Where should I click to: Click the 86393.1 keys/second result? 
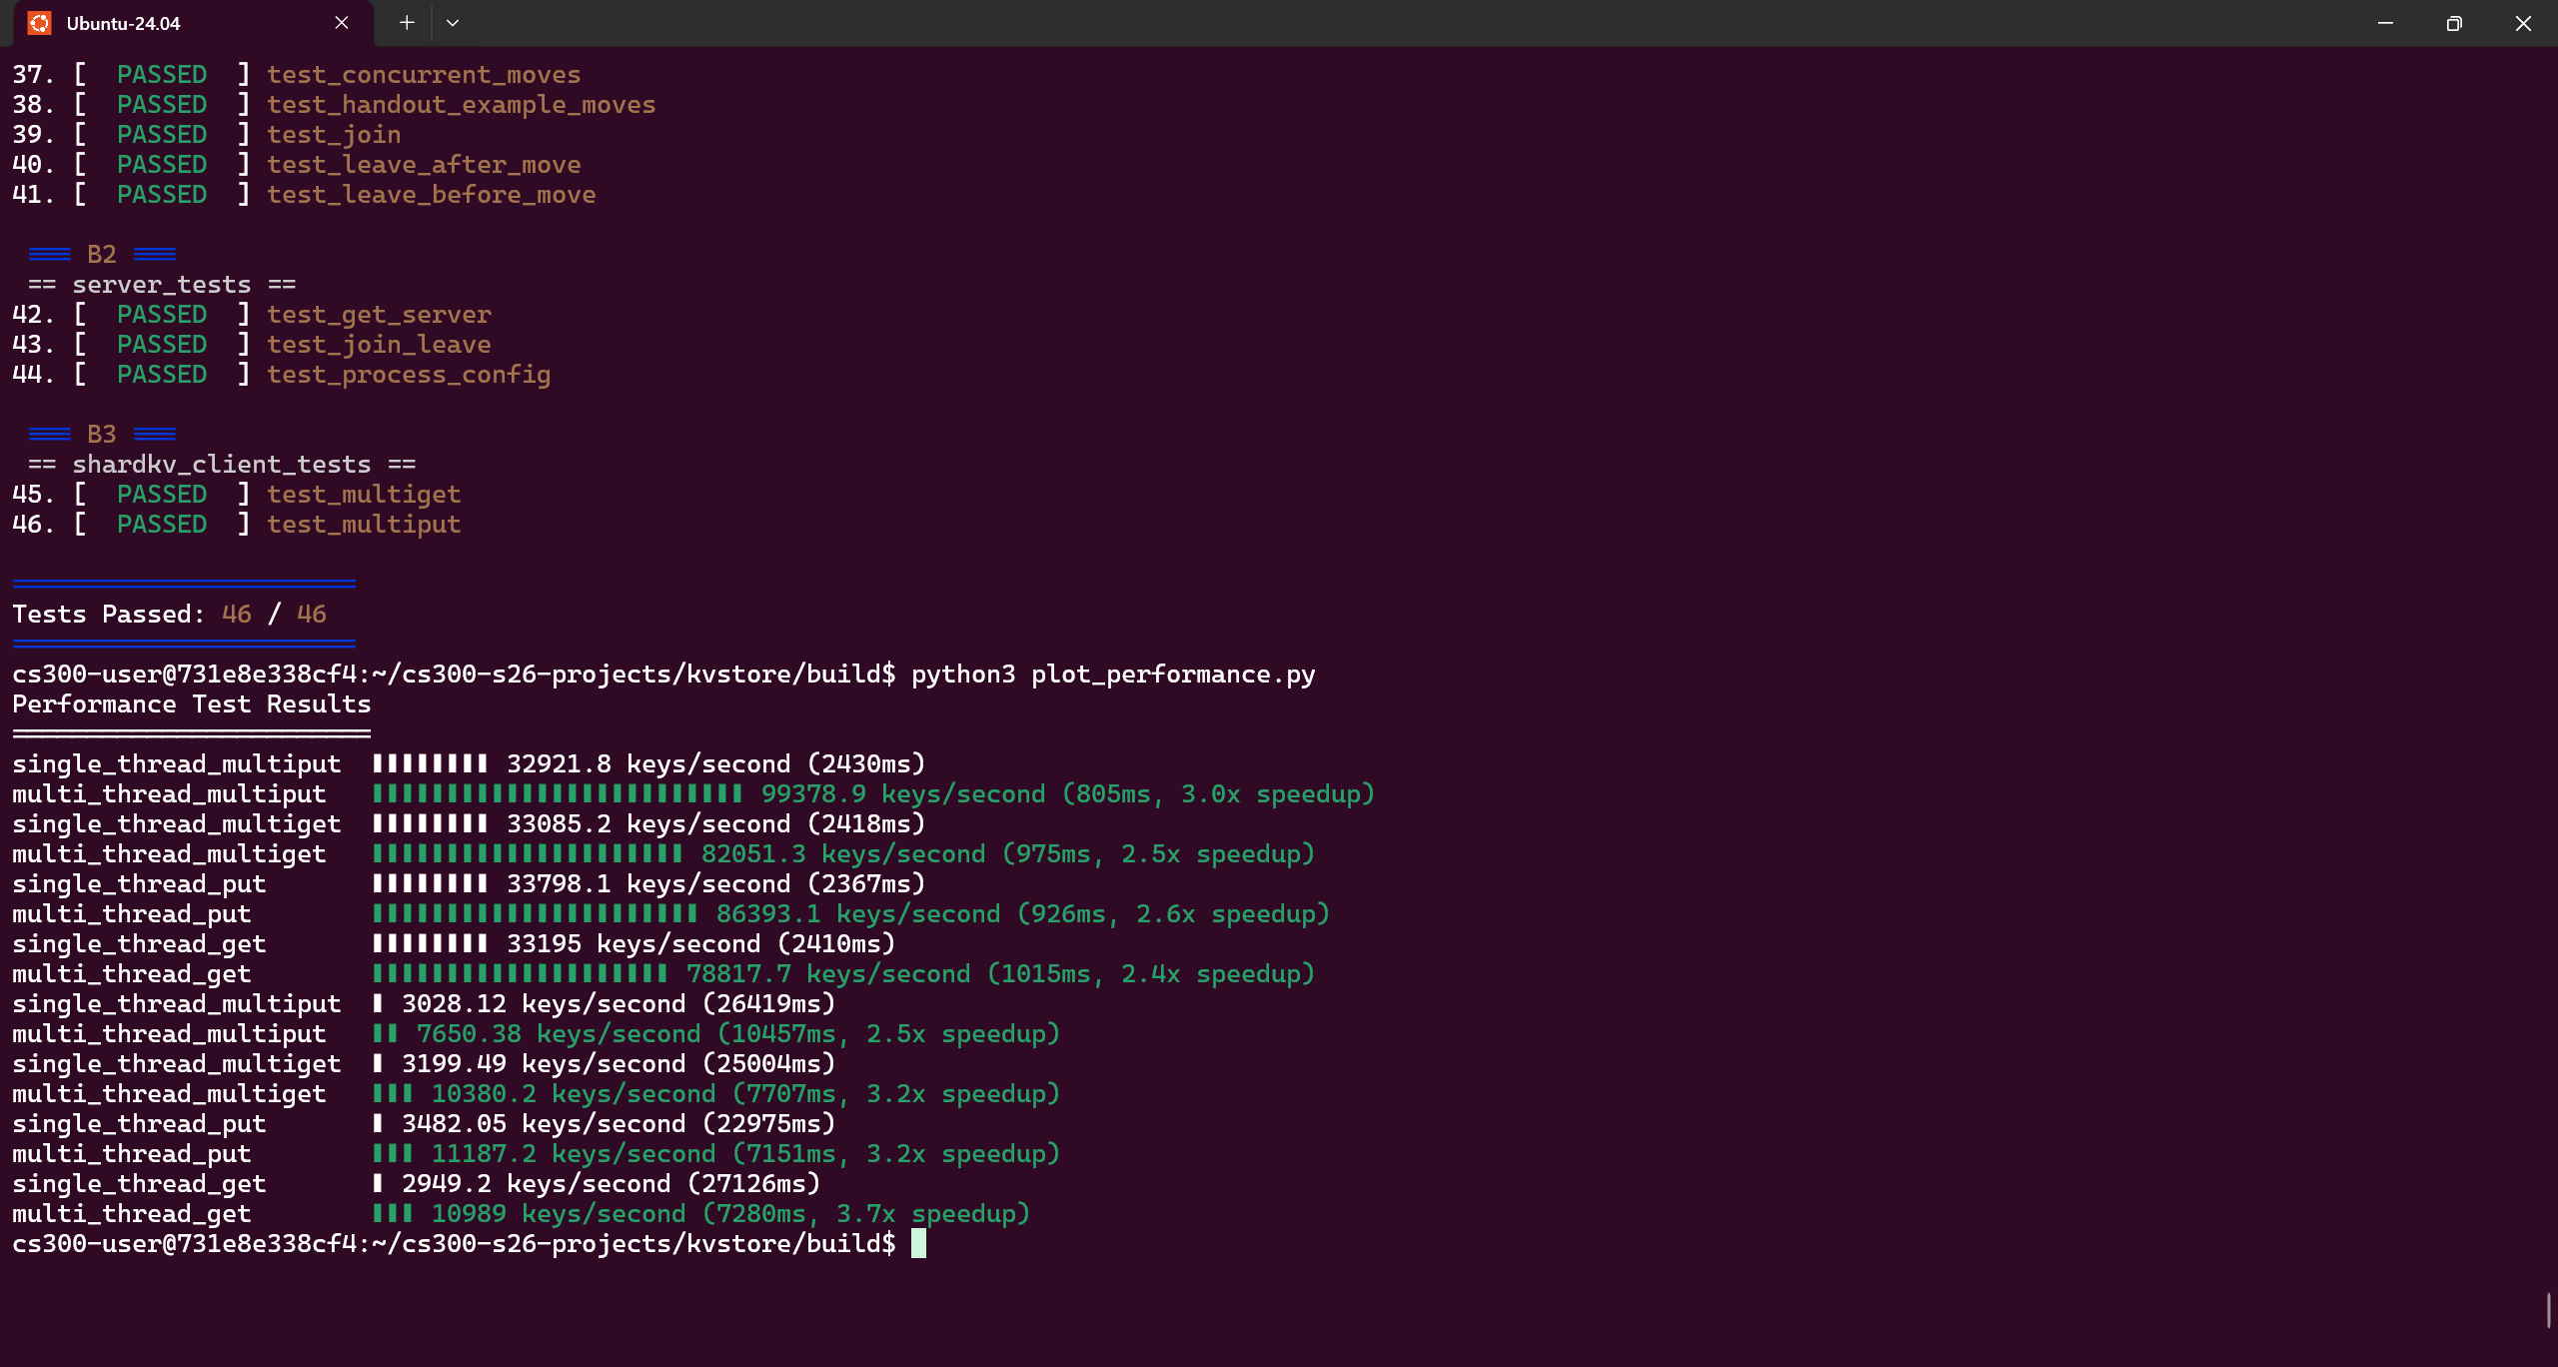[858, 914]
